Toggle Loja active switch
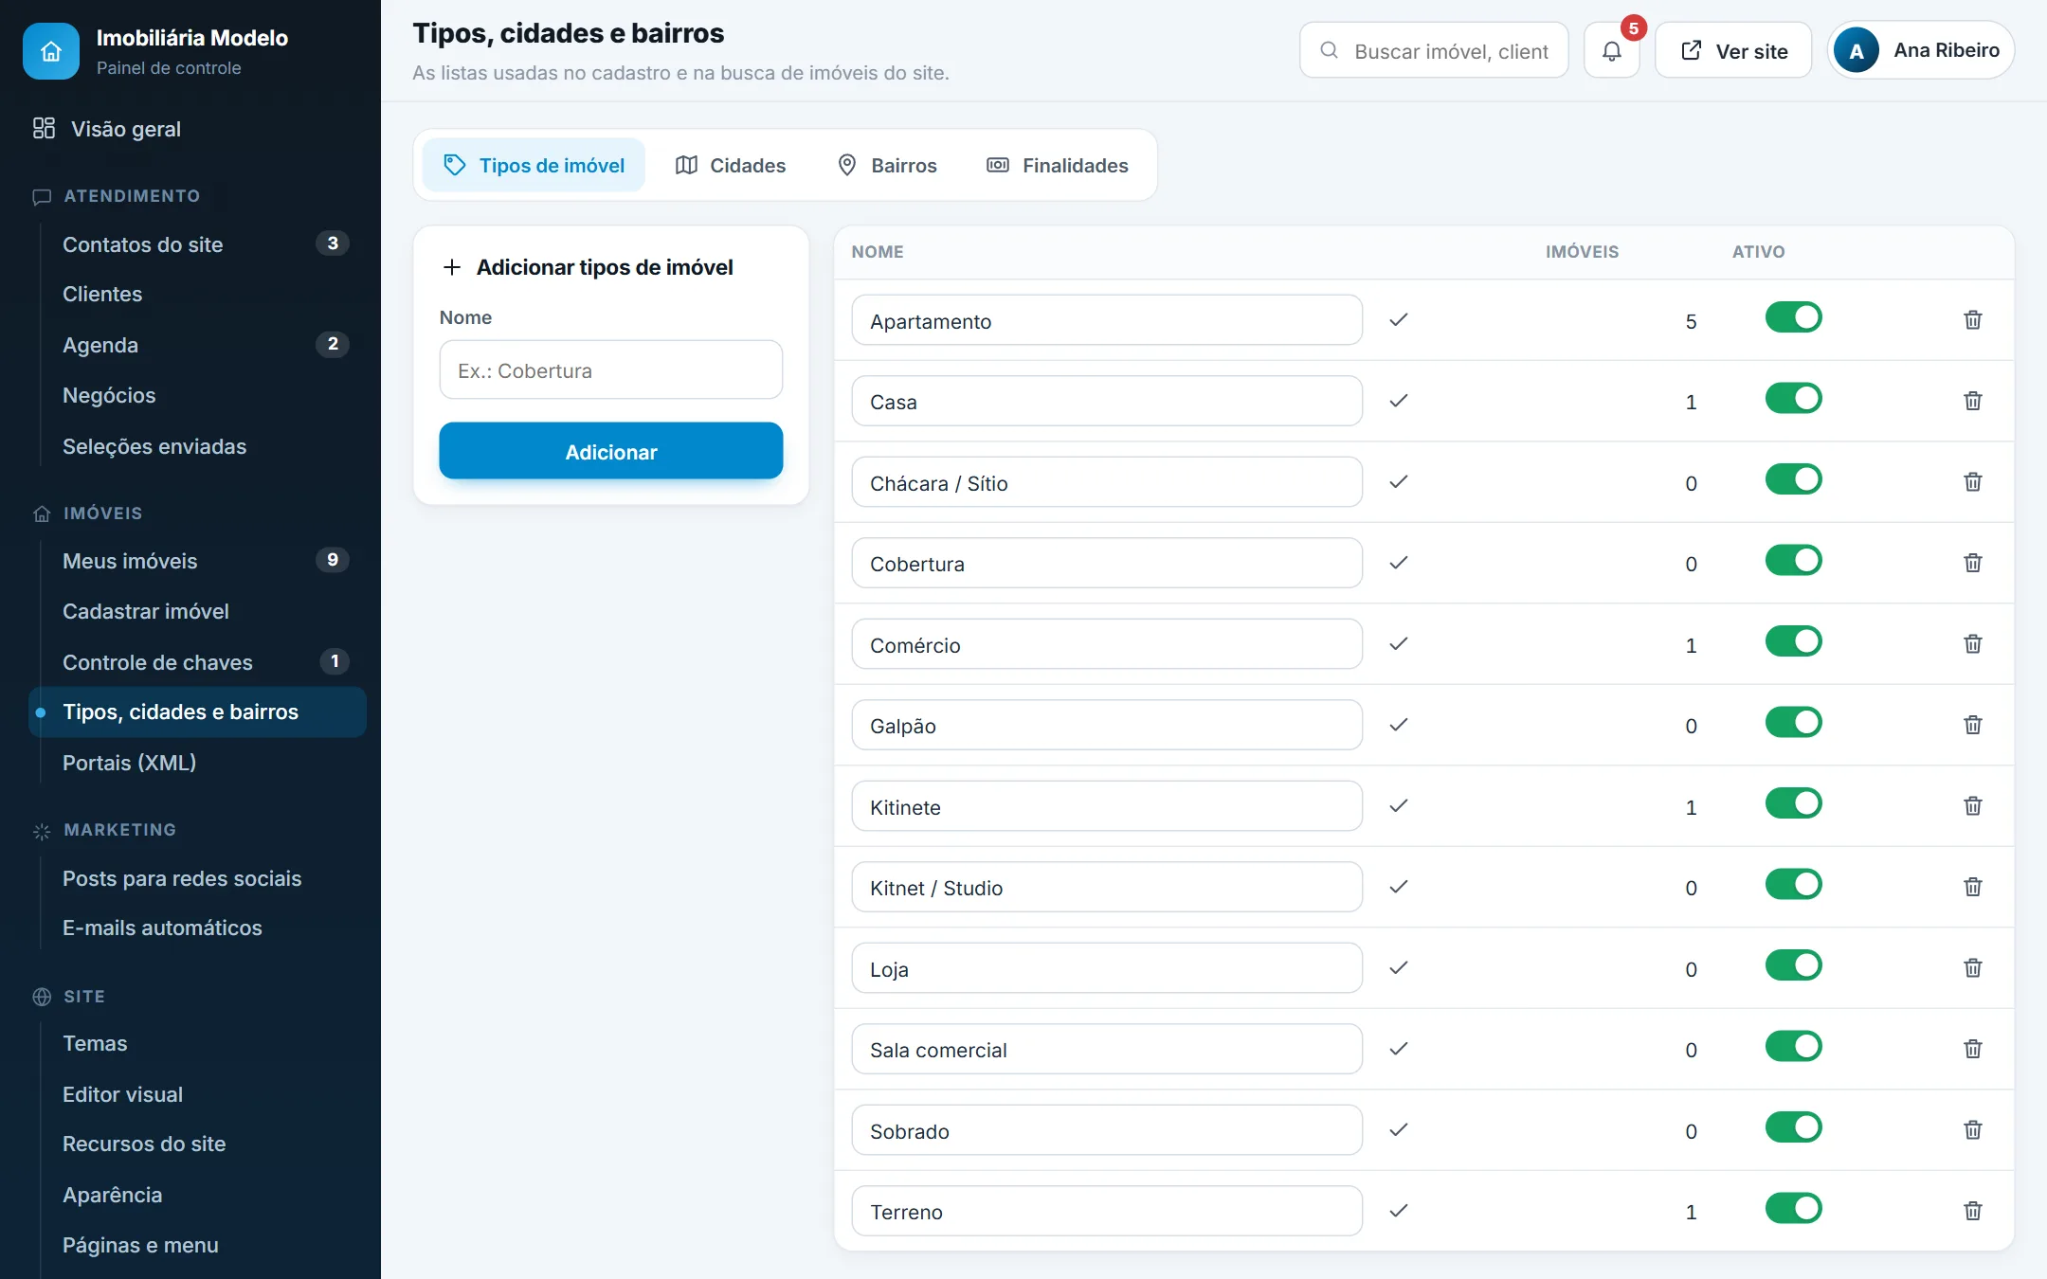Screen dimensions: 2047x1279 [x=1793, y=965]
